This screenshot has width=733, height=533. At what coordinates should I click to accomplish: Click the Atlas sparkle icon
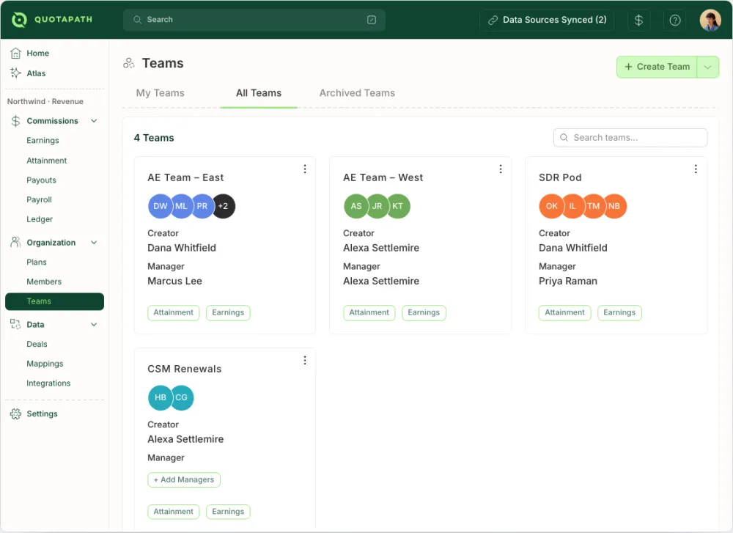tap(15, 73)
